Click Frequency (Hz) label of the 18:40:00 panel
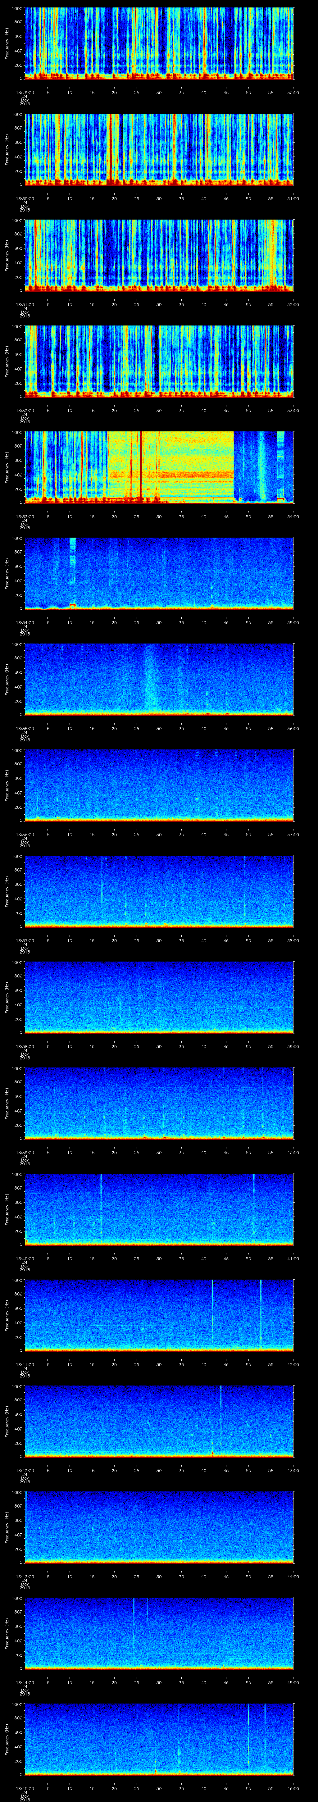 (x=7, y=1209)
